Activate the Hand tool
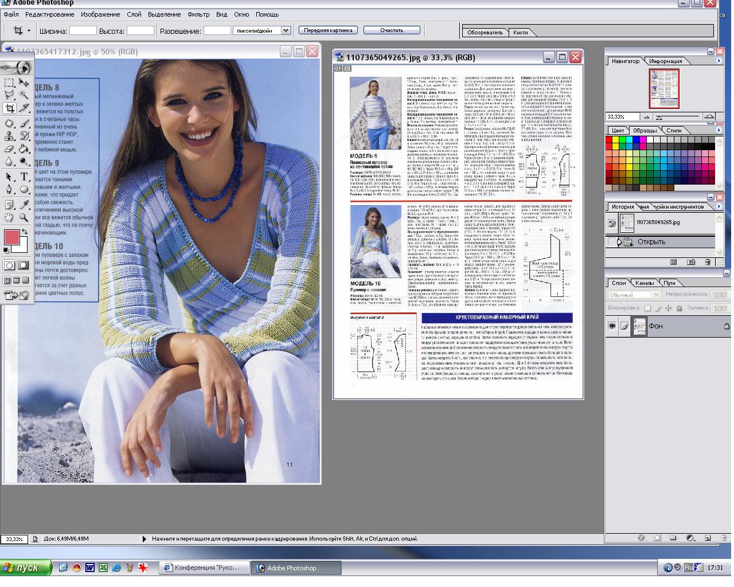Viewport: 734px width, 587px height. click(x=9, y=218)
